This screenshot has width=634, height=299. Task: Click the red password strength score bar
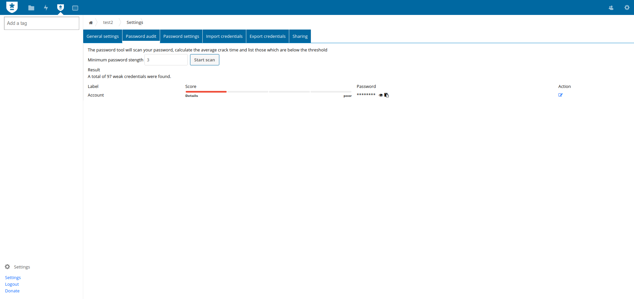206,92
